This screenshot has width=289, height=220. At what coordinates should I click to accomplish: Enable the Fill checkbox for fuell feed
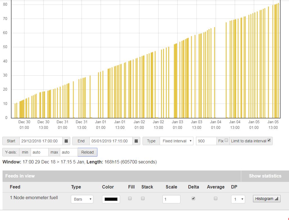point(130,198)
